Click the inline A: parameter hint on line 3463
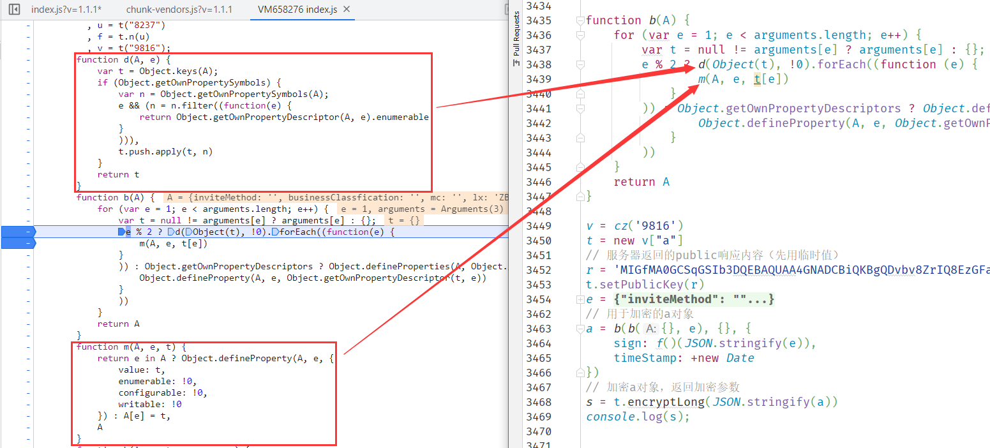 tap(650, 329)
